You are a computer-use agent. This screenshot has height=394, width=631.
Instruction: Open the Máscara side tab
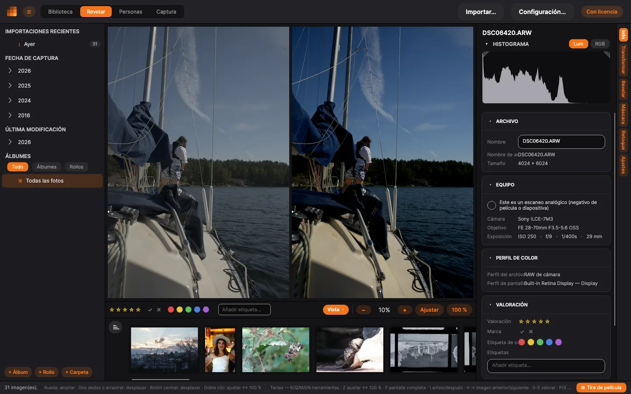tap(623, 114)
